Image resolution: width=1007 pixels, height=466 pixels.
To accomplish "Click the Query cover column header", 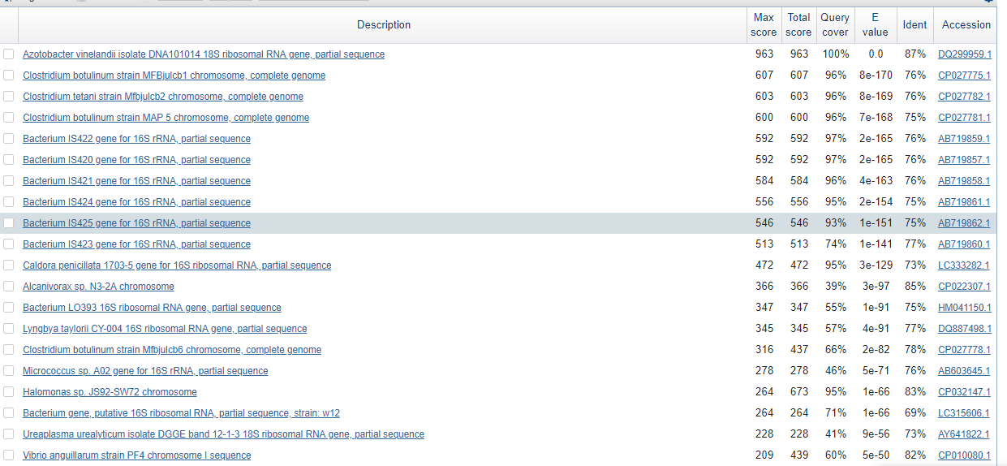I will point(834,25).
